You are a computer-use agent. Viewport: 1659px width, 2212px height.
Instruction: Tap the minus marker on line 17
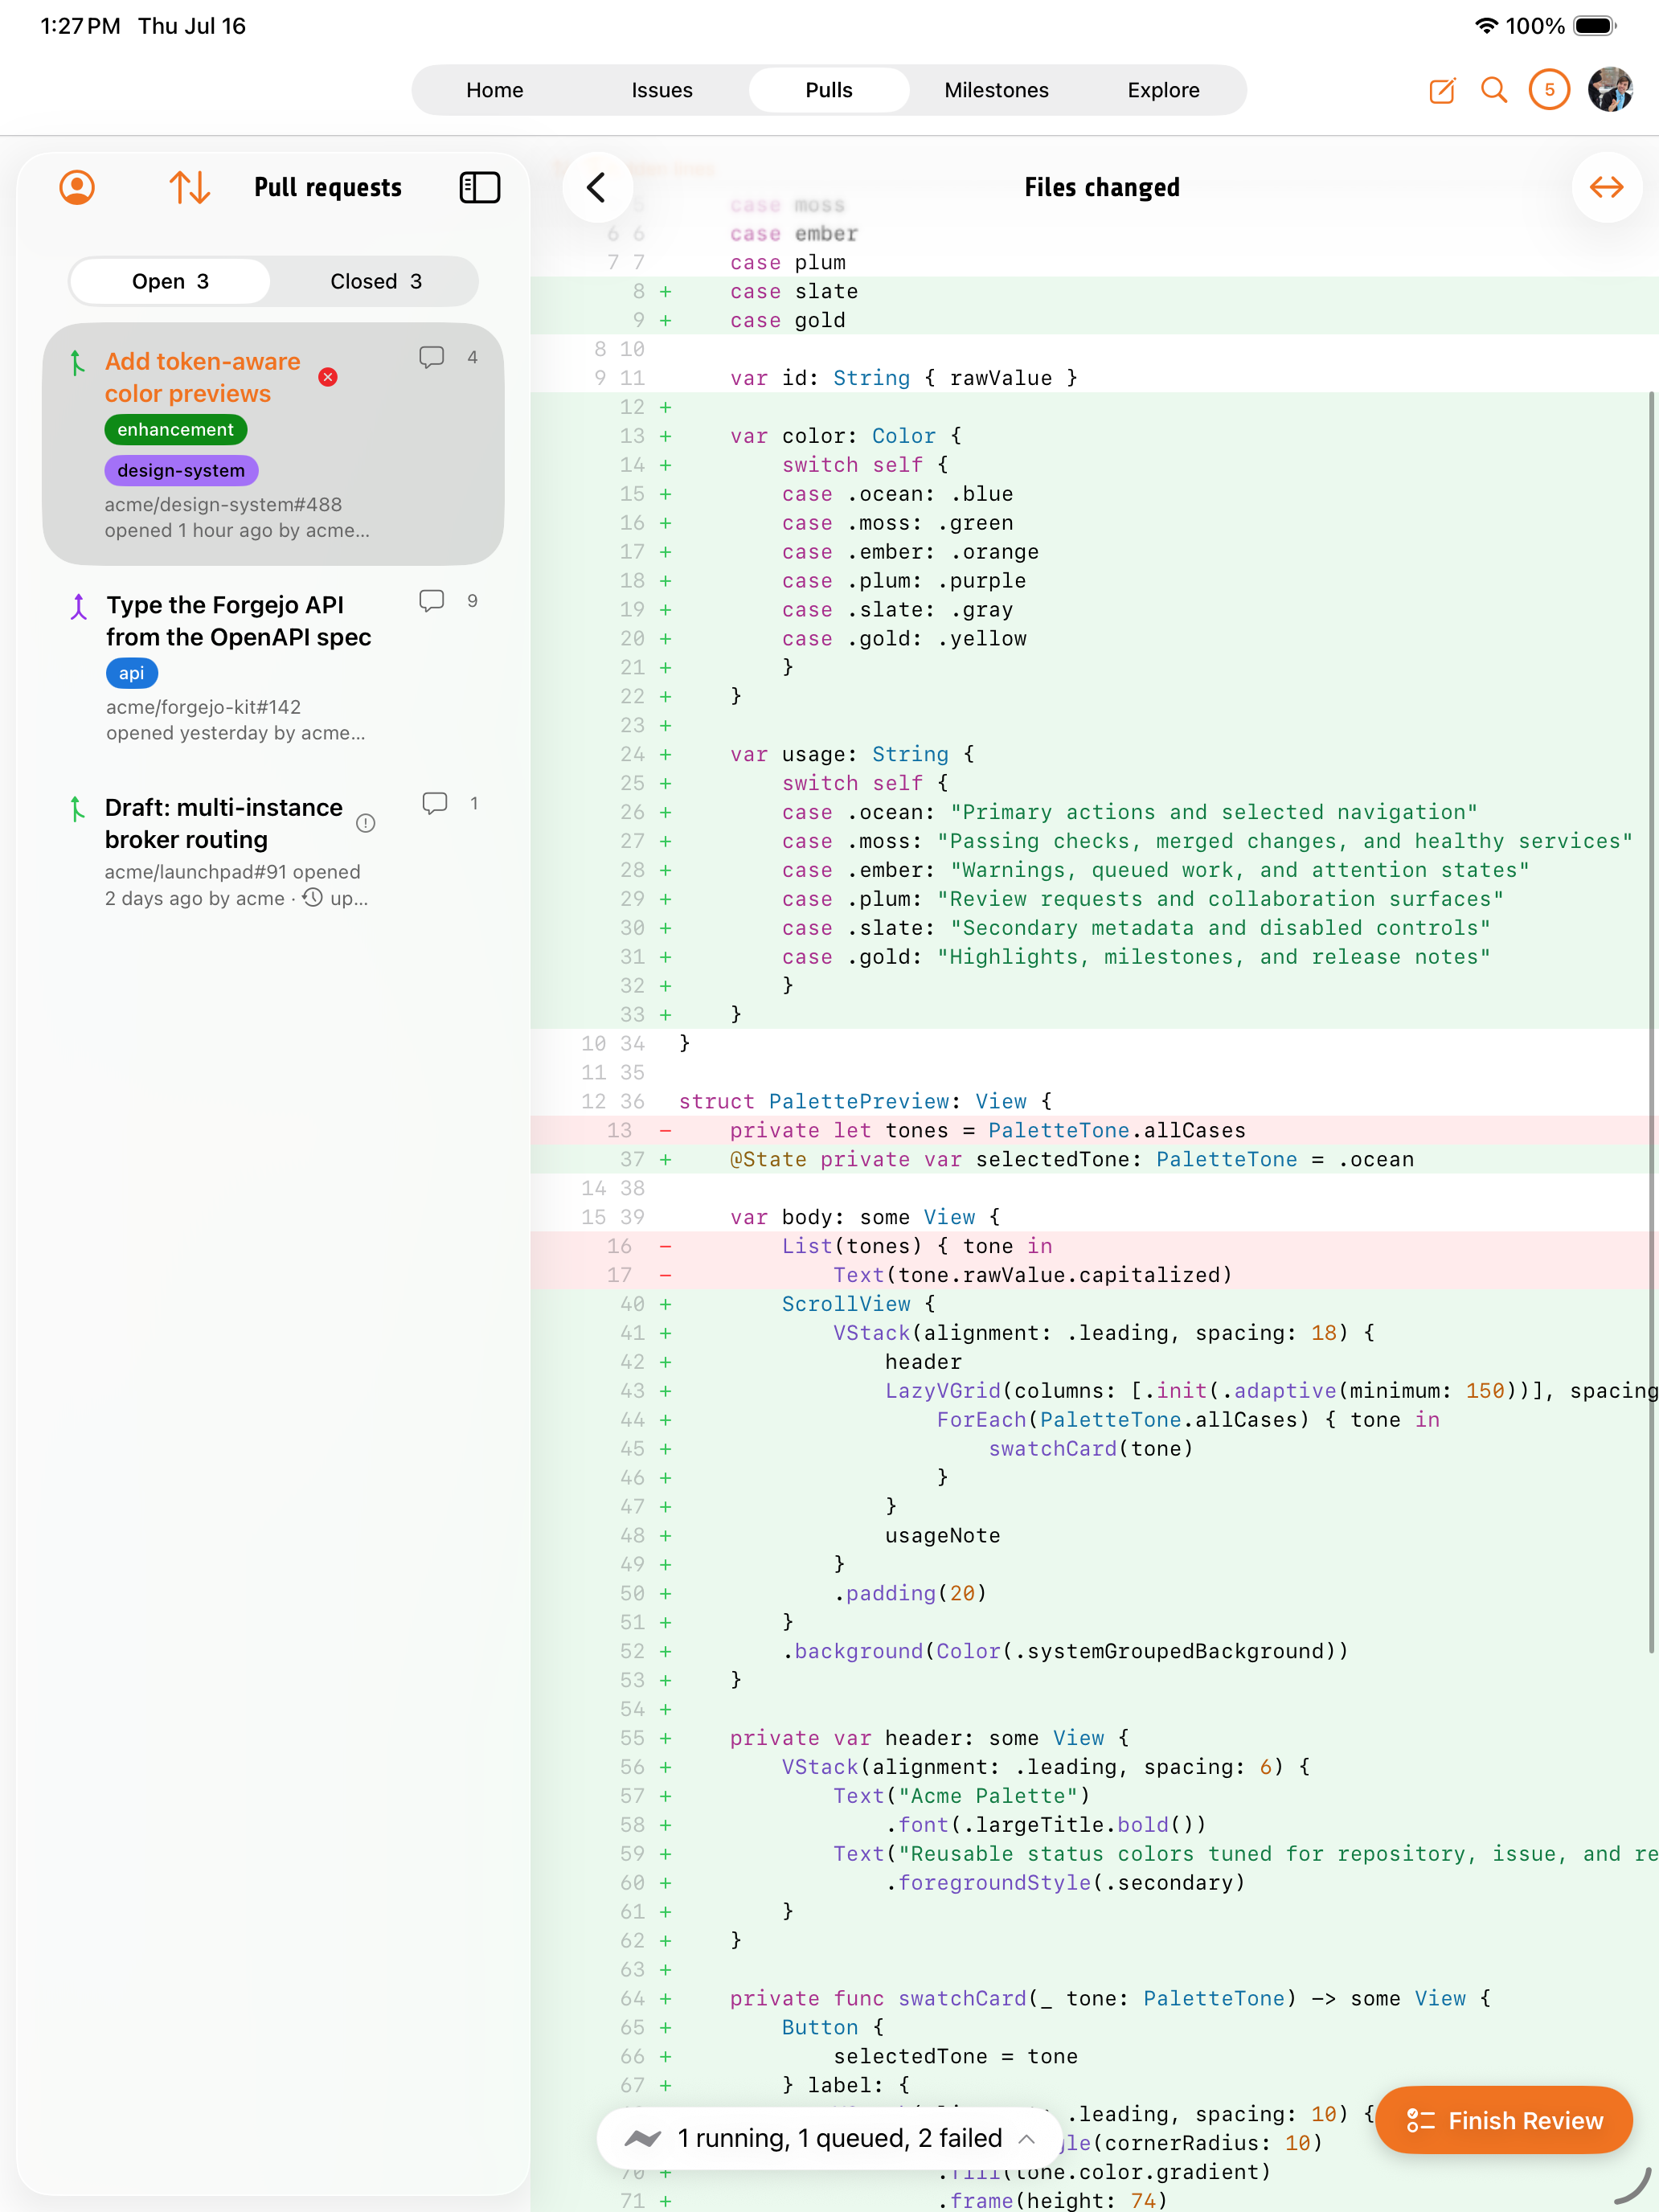pos(666,1275)
